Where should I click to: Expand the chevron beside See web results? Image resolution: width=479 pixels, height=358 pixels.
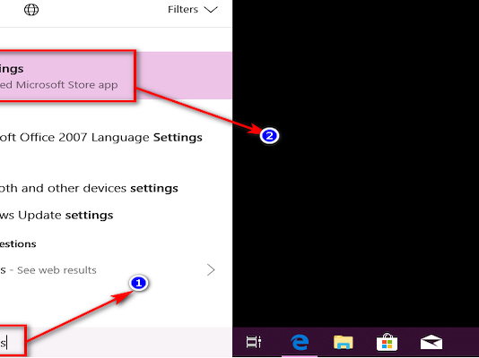point(211,270)
